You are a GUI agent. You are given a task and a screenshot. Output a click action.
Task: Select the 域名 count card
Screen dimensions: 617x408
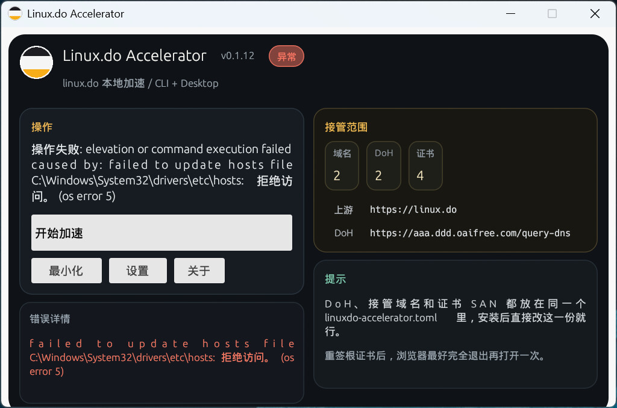pyautogui.click(x=342, y=166)
